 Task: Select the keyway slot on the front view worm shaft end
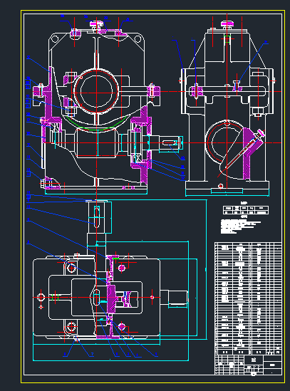pyautogui.click(x=170, y=142)
